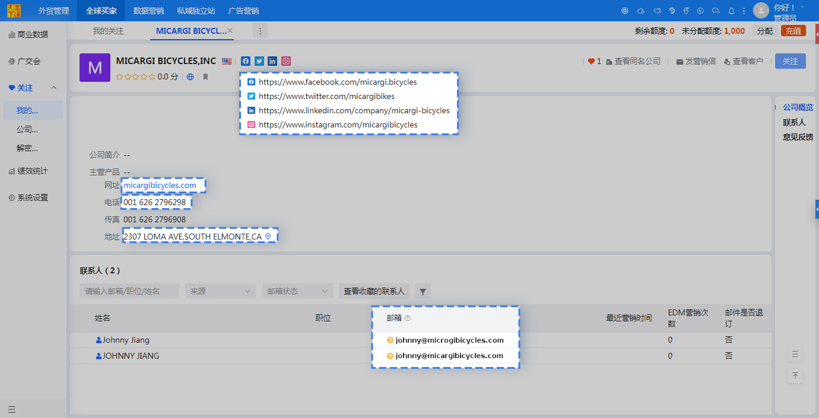This screenshot has width=819, height=418.
Task: Open the vertical dots menu in top bar
Action: click(744, 11)
